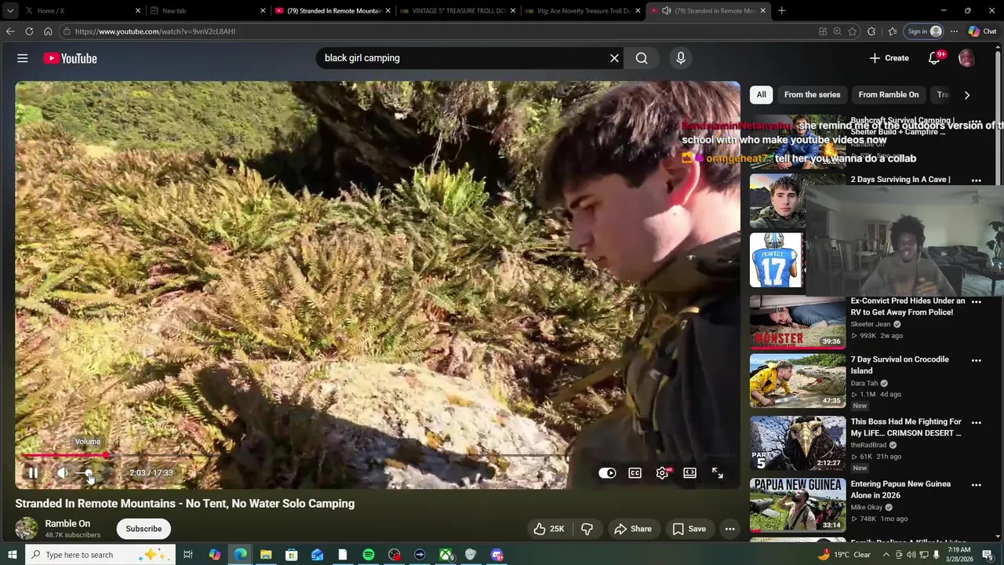Viewport: 1004px width, 565px height.
Task: Go back in the browser
Action: tap(9, 31)
